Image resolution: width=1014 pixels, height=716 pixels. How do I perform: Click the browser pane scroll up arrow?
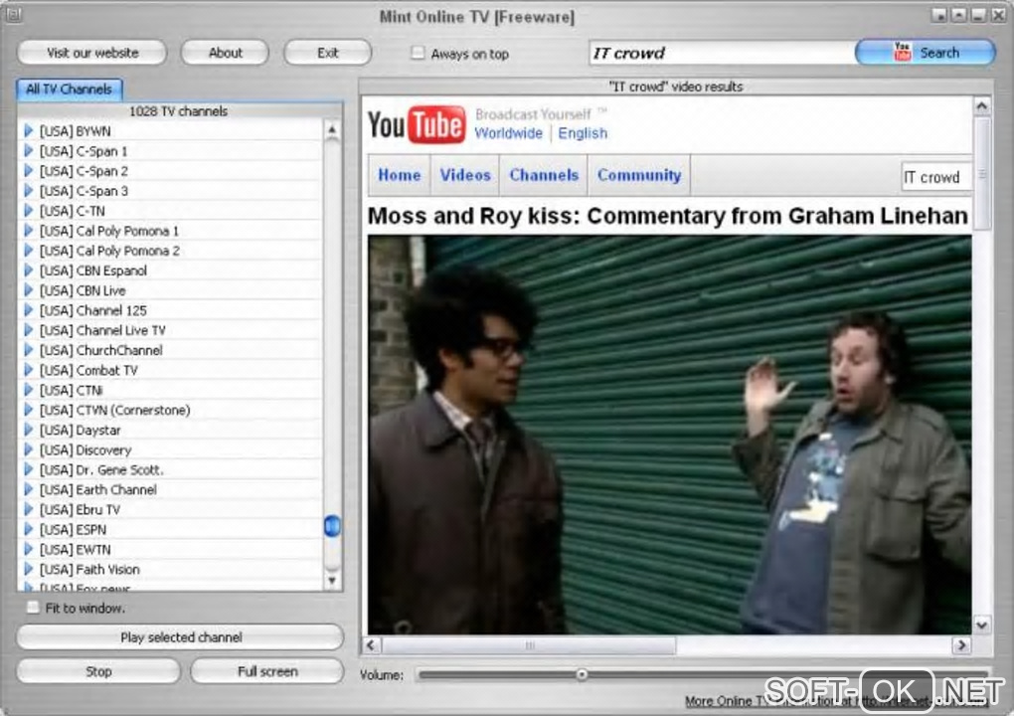[981, 106]
